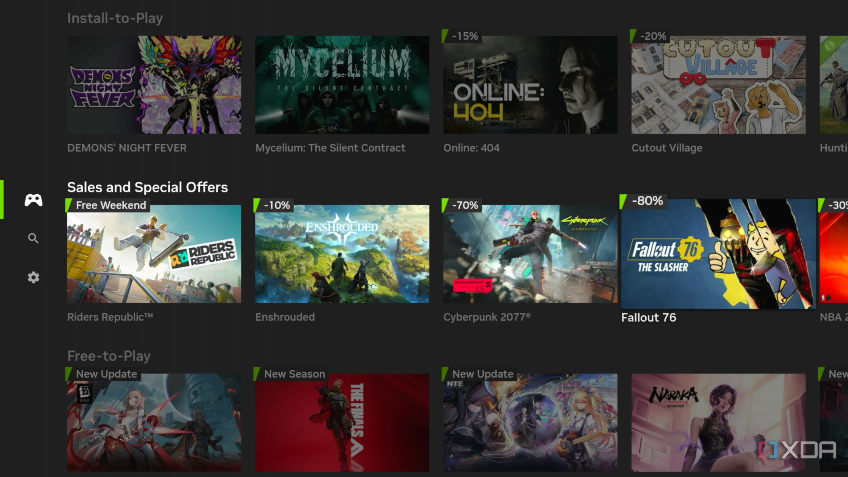
Task: Select the Cyberpunk 2077 game artwork
Action: pos(530,254)
